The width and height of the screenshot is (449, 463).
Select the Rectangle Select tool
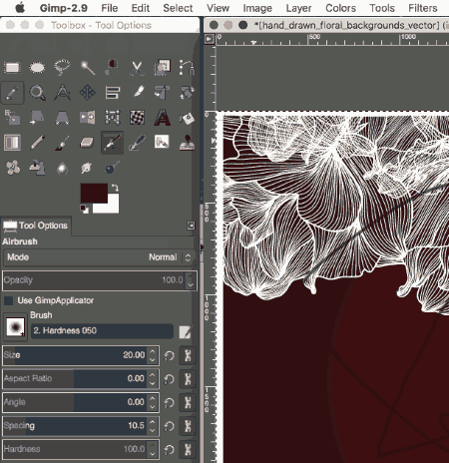pyautogui.click(x=12, y=68)
